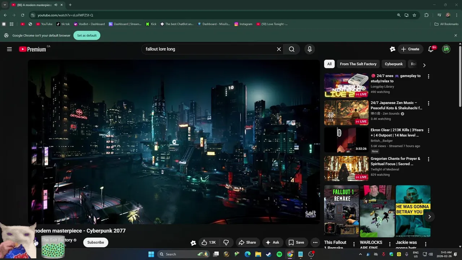Open the YouTube bookmark
Image resolution: width=462 pixels, height=260 pixels.
(x=44, y=24)
